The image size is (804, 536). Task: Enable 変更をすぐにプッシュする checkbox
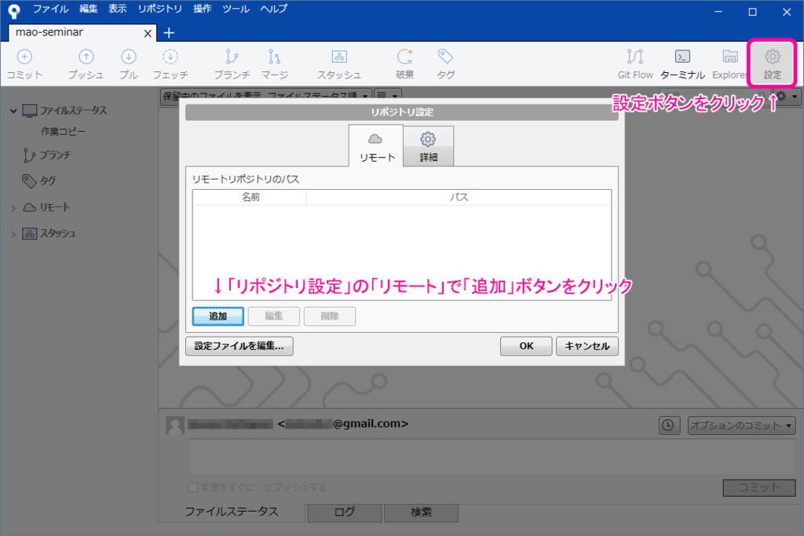pos(192,487)
